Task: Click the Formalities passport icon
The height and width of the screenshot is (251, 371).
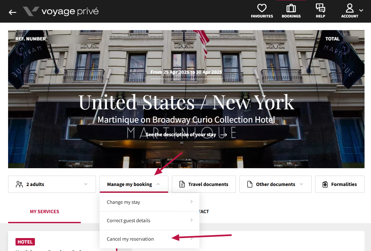Action: [x=325, y=184]
